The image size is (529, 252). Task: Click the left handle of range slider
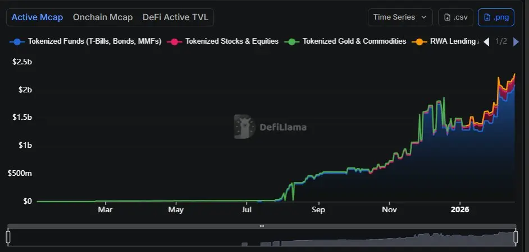[x=8, y=237]
